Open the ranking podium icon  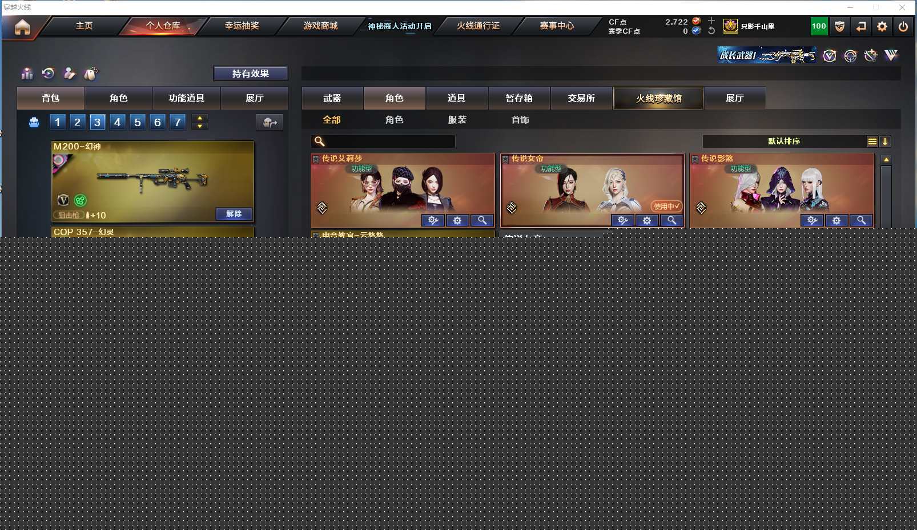click(27, 74)
